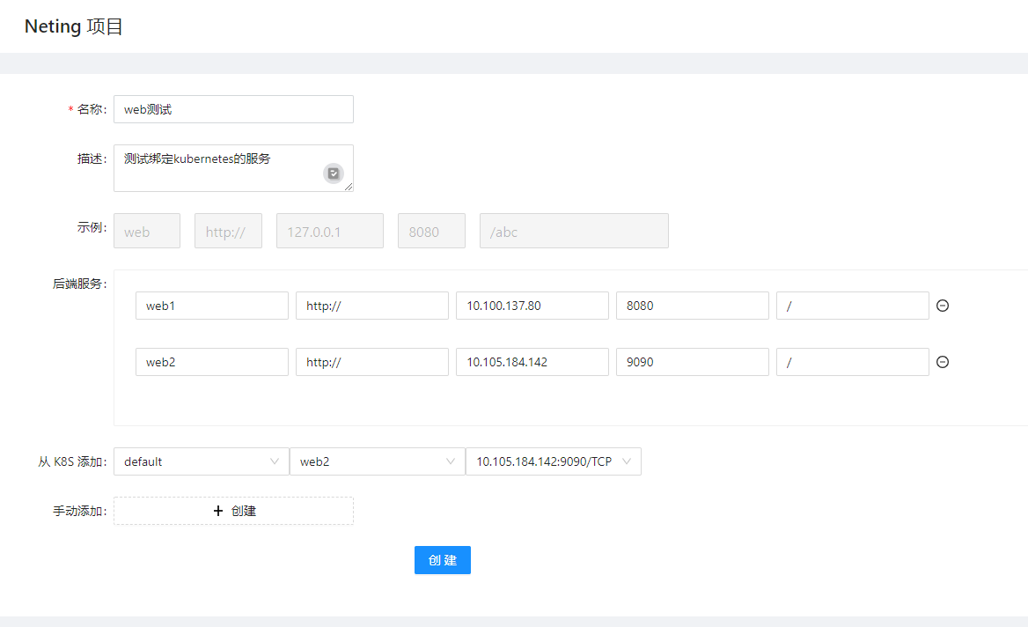Screen dimensions: 1028x627
Task: Open the default namespace dropdown
Action: click(x=201, y=461)
